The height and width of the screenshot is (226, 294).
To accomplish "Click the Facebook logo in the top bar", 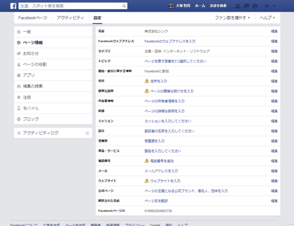I will coord(14,6).
